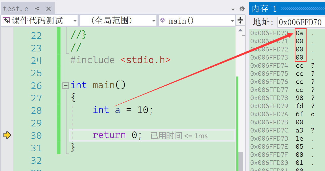325x171 pixels.
Task: Click the split editor window button
Action: coord(240,21)
